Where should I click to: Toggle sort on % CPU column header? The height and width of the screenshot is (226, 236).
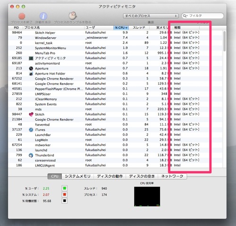pyautogui.click(x=121, y=28)
